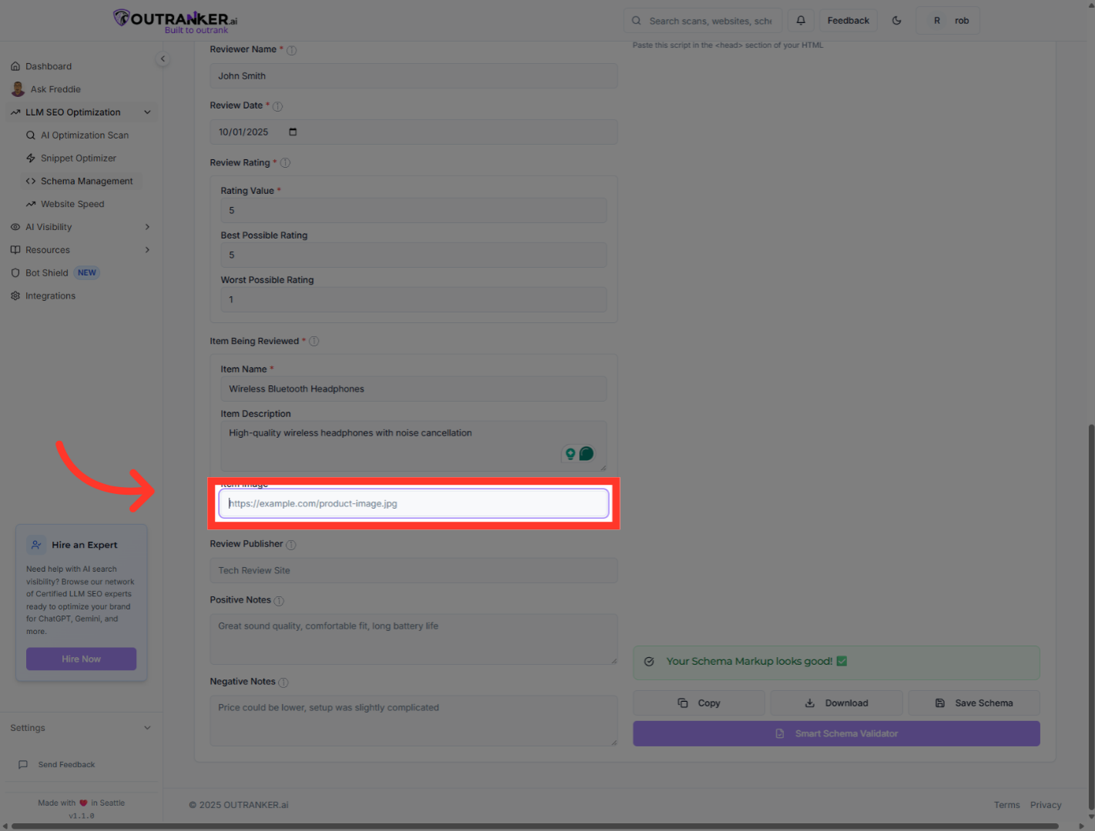1095x831 pixels.
Task: Launch the Smart Schema Validator
Action: [836, 734]
